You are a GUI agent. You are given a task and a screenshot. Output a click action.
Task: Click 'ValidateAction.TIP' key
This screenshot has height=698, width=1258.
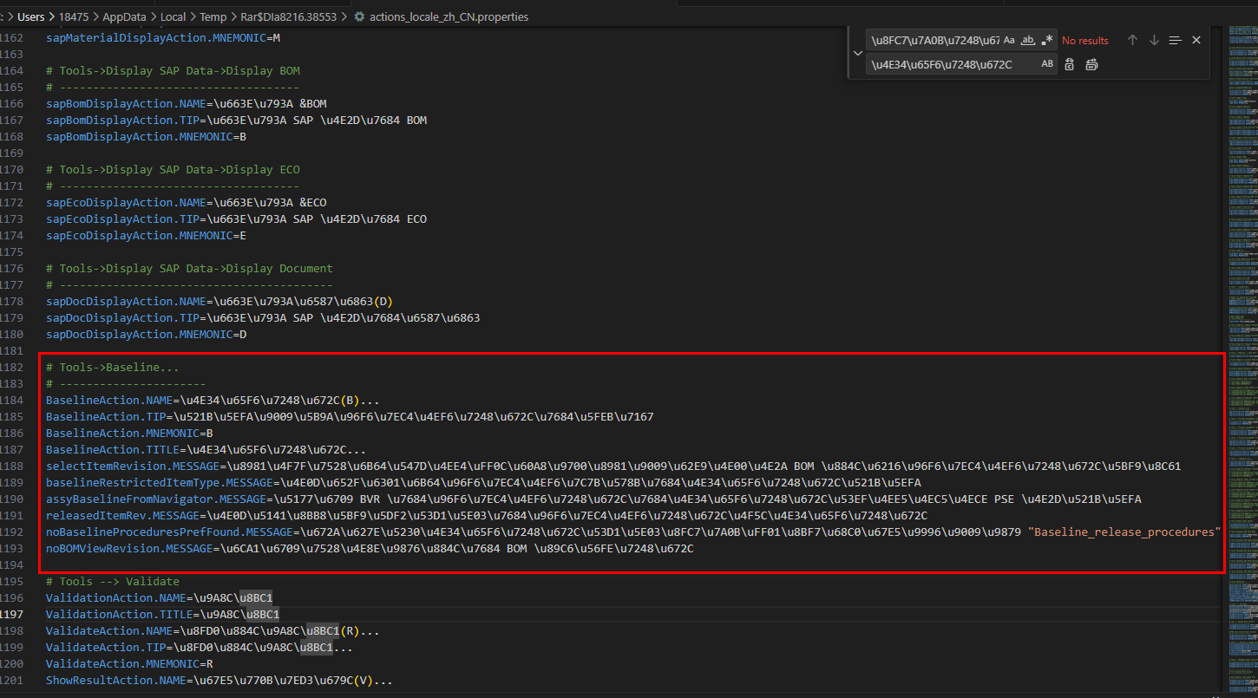click(x=106, y=647)
